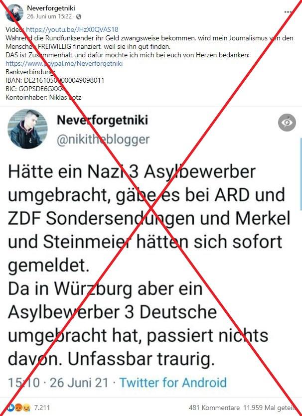Click the public globe privacy icon
The height and width of the screenshot is (416, 302).
click(79, 16)
